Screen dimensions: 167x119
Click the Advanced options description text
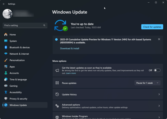[95, 108]
